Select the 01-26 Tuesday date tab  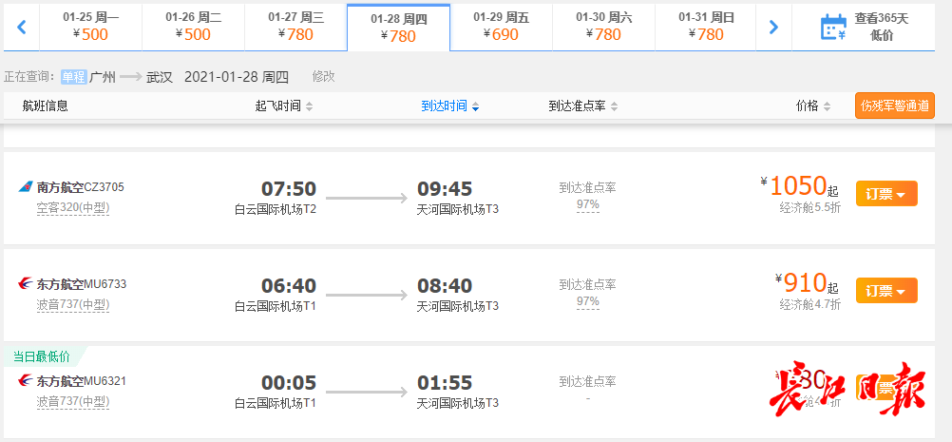194,27
